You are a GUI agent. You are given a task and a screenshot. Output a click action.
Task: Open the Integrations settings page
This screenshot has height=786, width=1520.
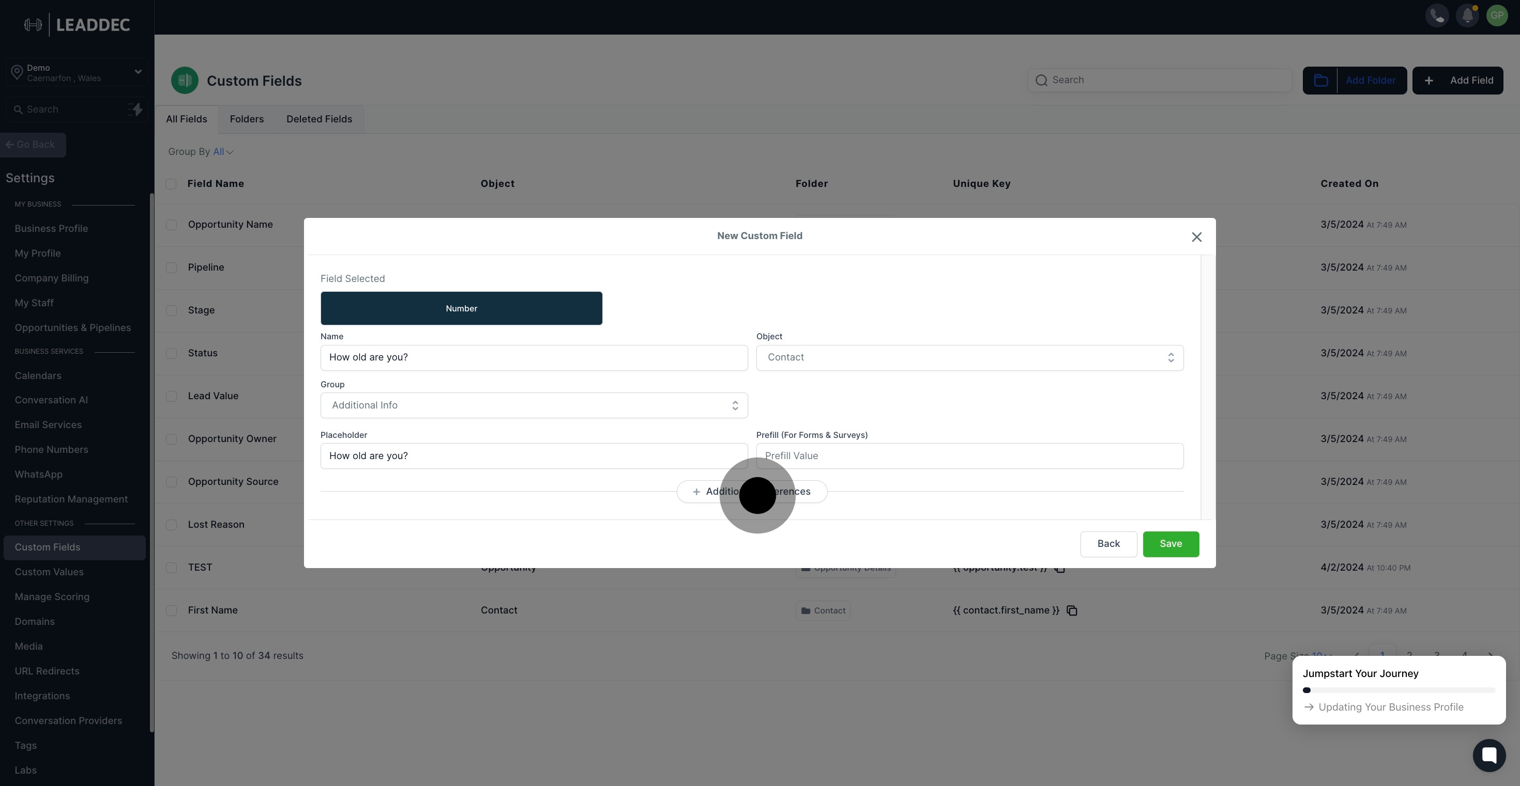(42, 696)
